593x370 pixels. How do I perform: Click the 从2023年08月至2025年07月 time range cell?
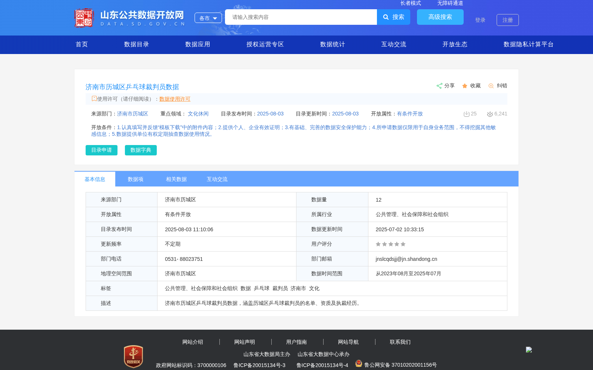click(437, 274)
